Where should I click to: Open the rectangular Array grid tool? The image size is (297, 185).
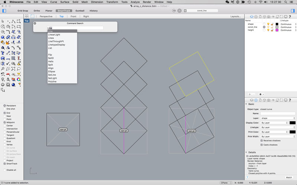tap(13, 58)
